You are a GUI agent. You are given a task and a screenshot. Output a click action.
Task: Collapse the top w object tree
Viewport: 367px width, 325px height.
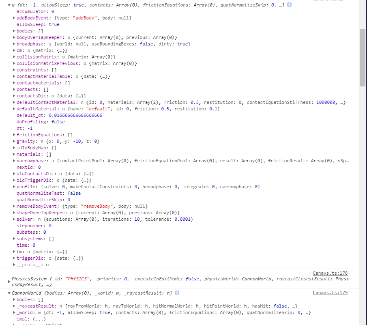[x=9, y=5]
